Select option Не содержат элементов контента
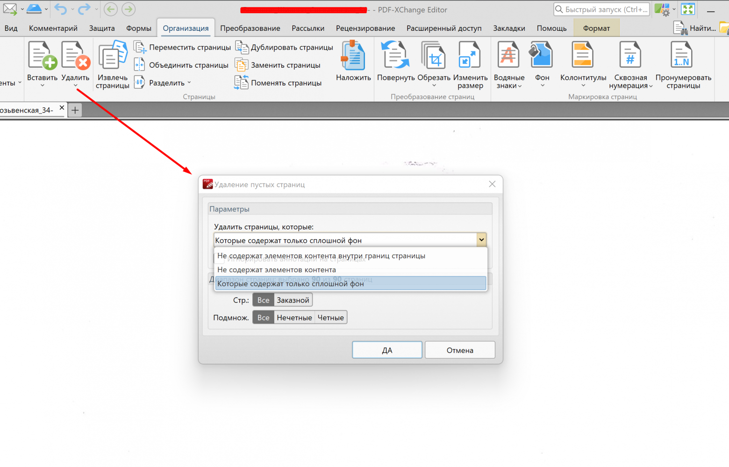Viewport: 729px width, 467px height. (350, 269)
